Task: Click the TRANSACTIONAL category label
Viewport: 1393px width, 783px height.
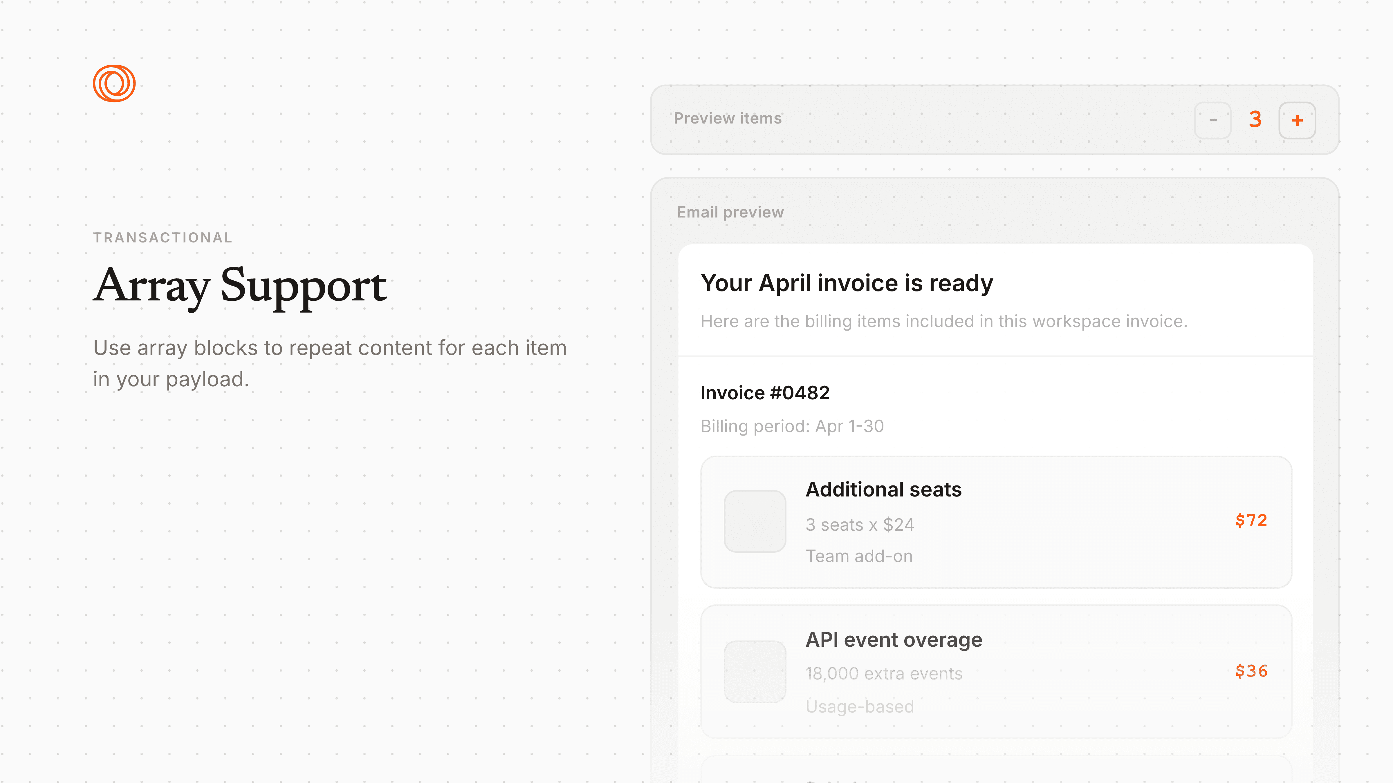Action: coord(163,238)
